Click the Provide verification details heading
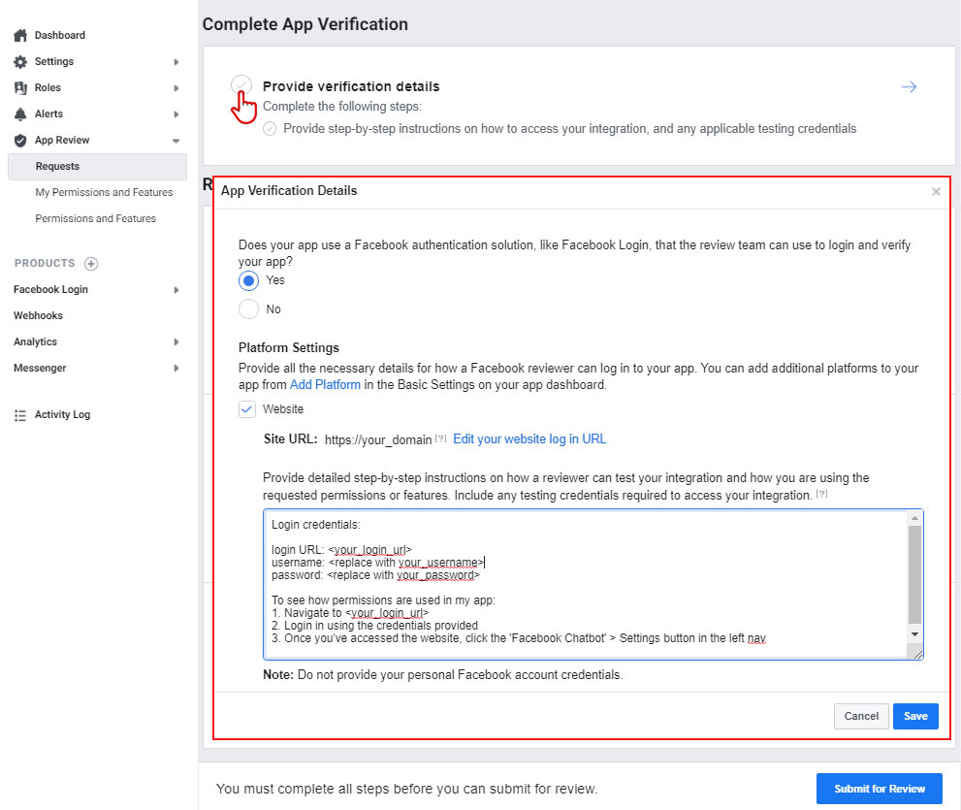Image resolution: width=961 pixels, height=810 pixels. click(351, 86)
